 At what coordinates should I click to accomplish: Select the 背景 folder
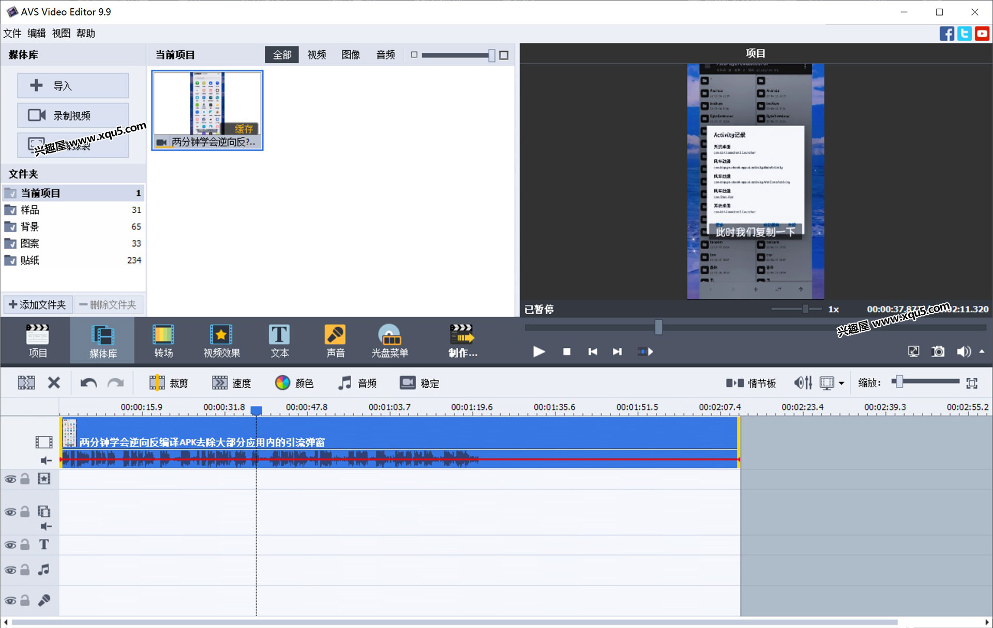pyautogui.click(x=30, y=226)
